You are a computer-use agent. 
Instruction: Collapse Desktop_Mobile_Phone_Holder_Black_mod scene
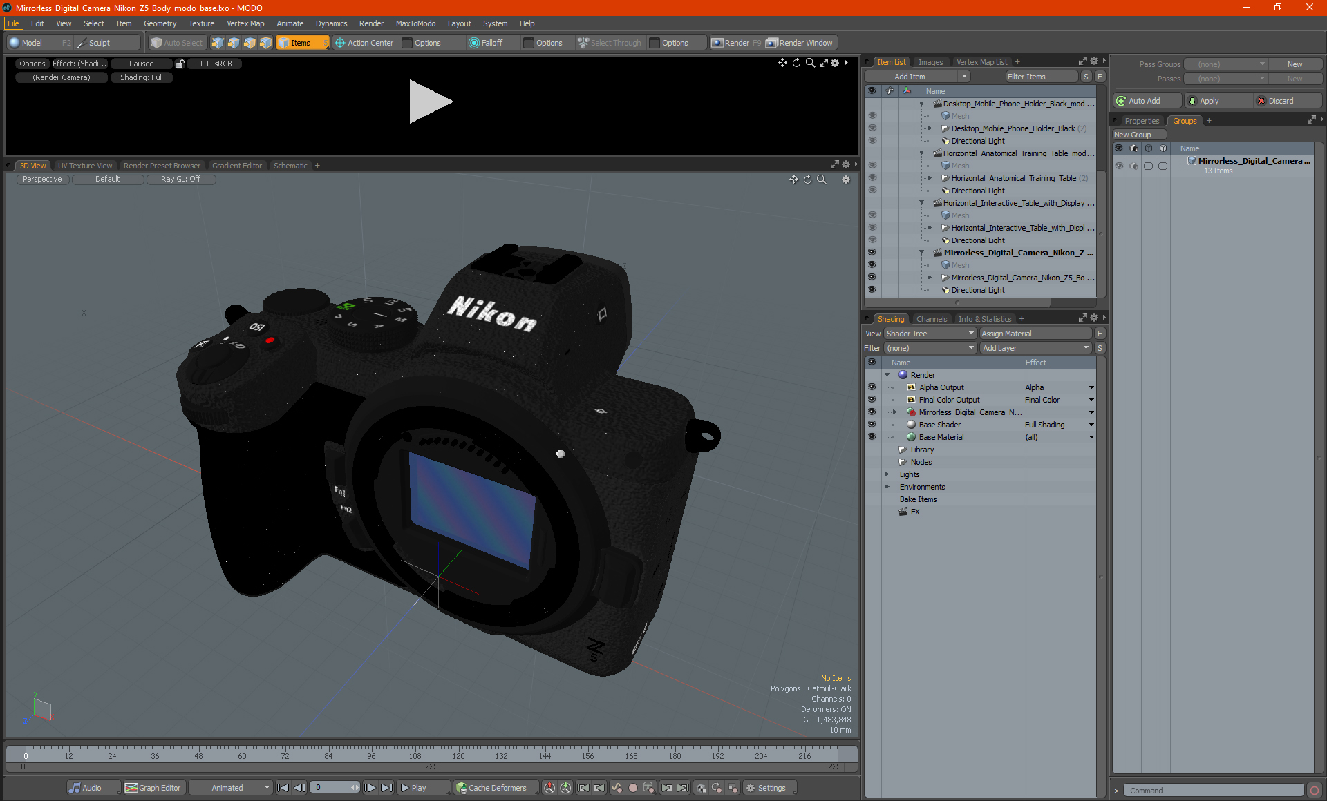point(921,104)
